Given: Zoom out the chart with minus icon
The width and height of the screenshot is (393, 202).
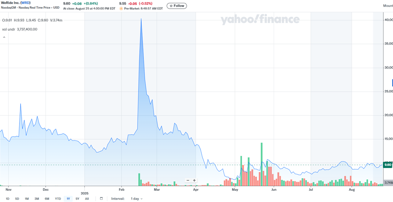Looking at the screenshot, I should pos(188,180).
